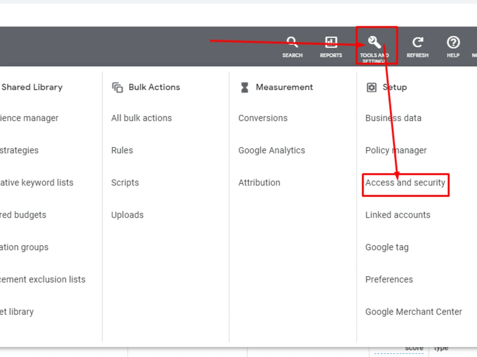Open Scripts from Bulk Actions
Screen dimensions: 477x357
(125, 183)
